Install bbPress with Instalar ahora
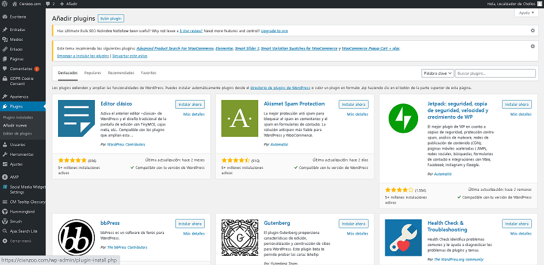 click(190, 224)
